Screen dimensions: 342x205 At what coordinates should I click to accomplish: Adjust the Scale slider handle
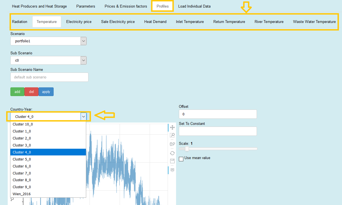[x=187, y=149]
